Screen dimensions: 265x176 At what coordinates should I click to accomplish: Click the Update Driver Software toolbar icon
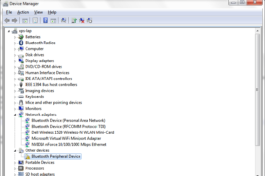click(x=74, y=21)
